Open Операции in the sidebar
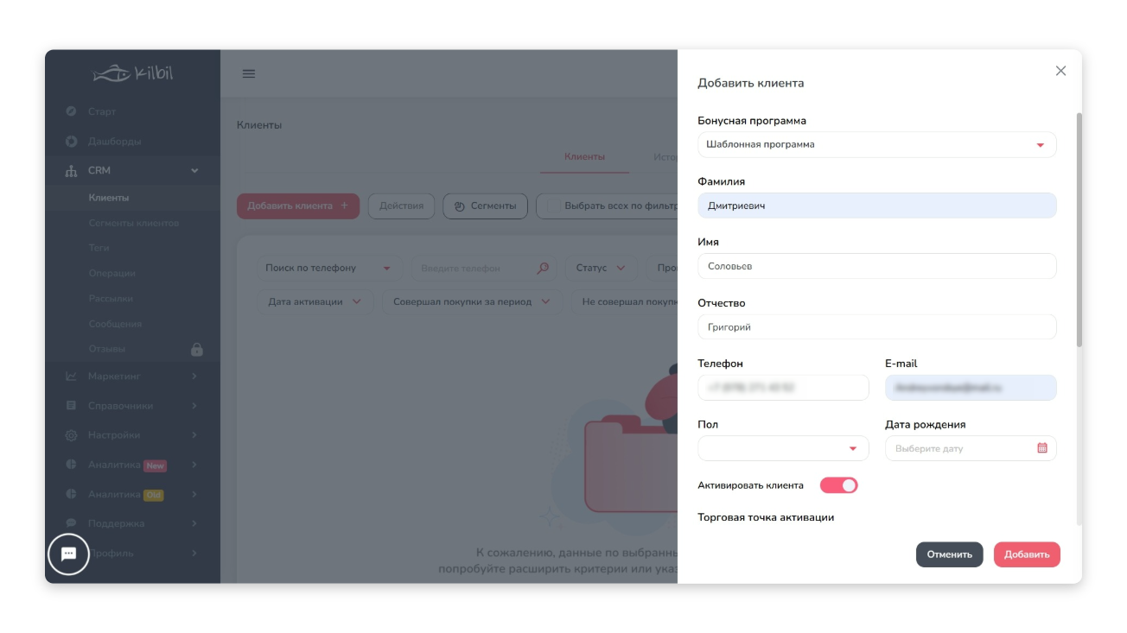The width and height of the screenshot is (1127, 633). click(111, 273)
